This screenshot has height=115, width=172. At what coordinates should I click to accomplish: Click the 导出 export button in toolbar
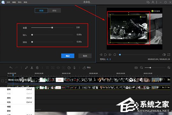click(x=87, y=68)
